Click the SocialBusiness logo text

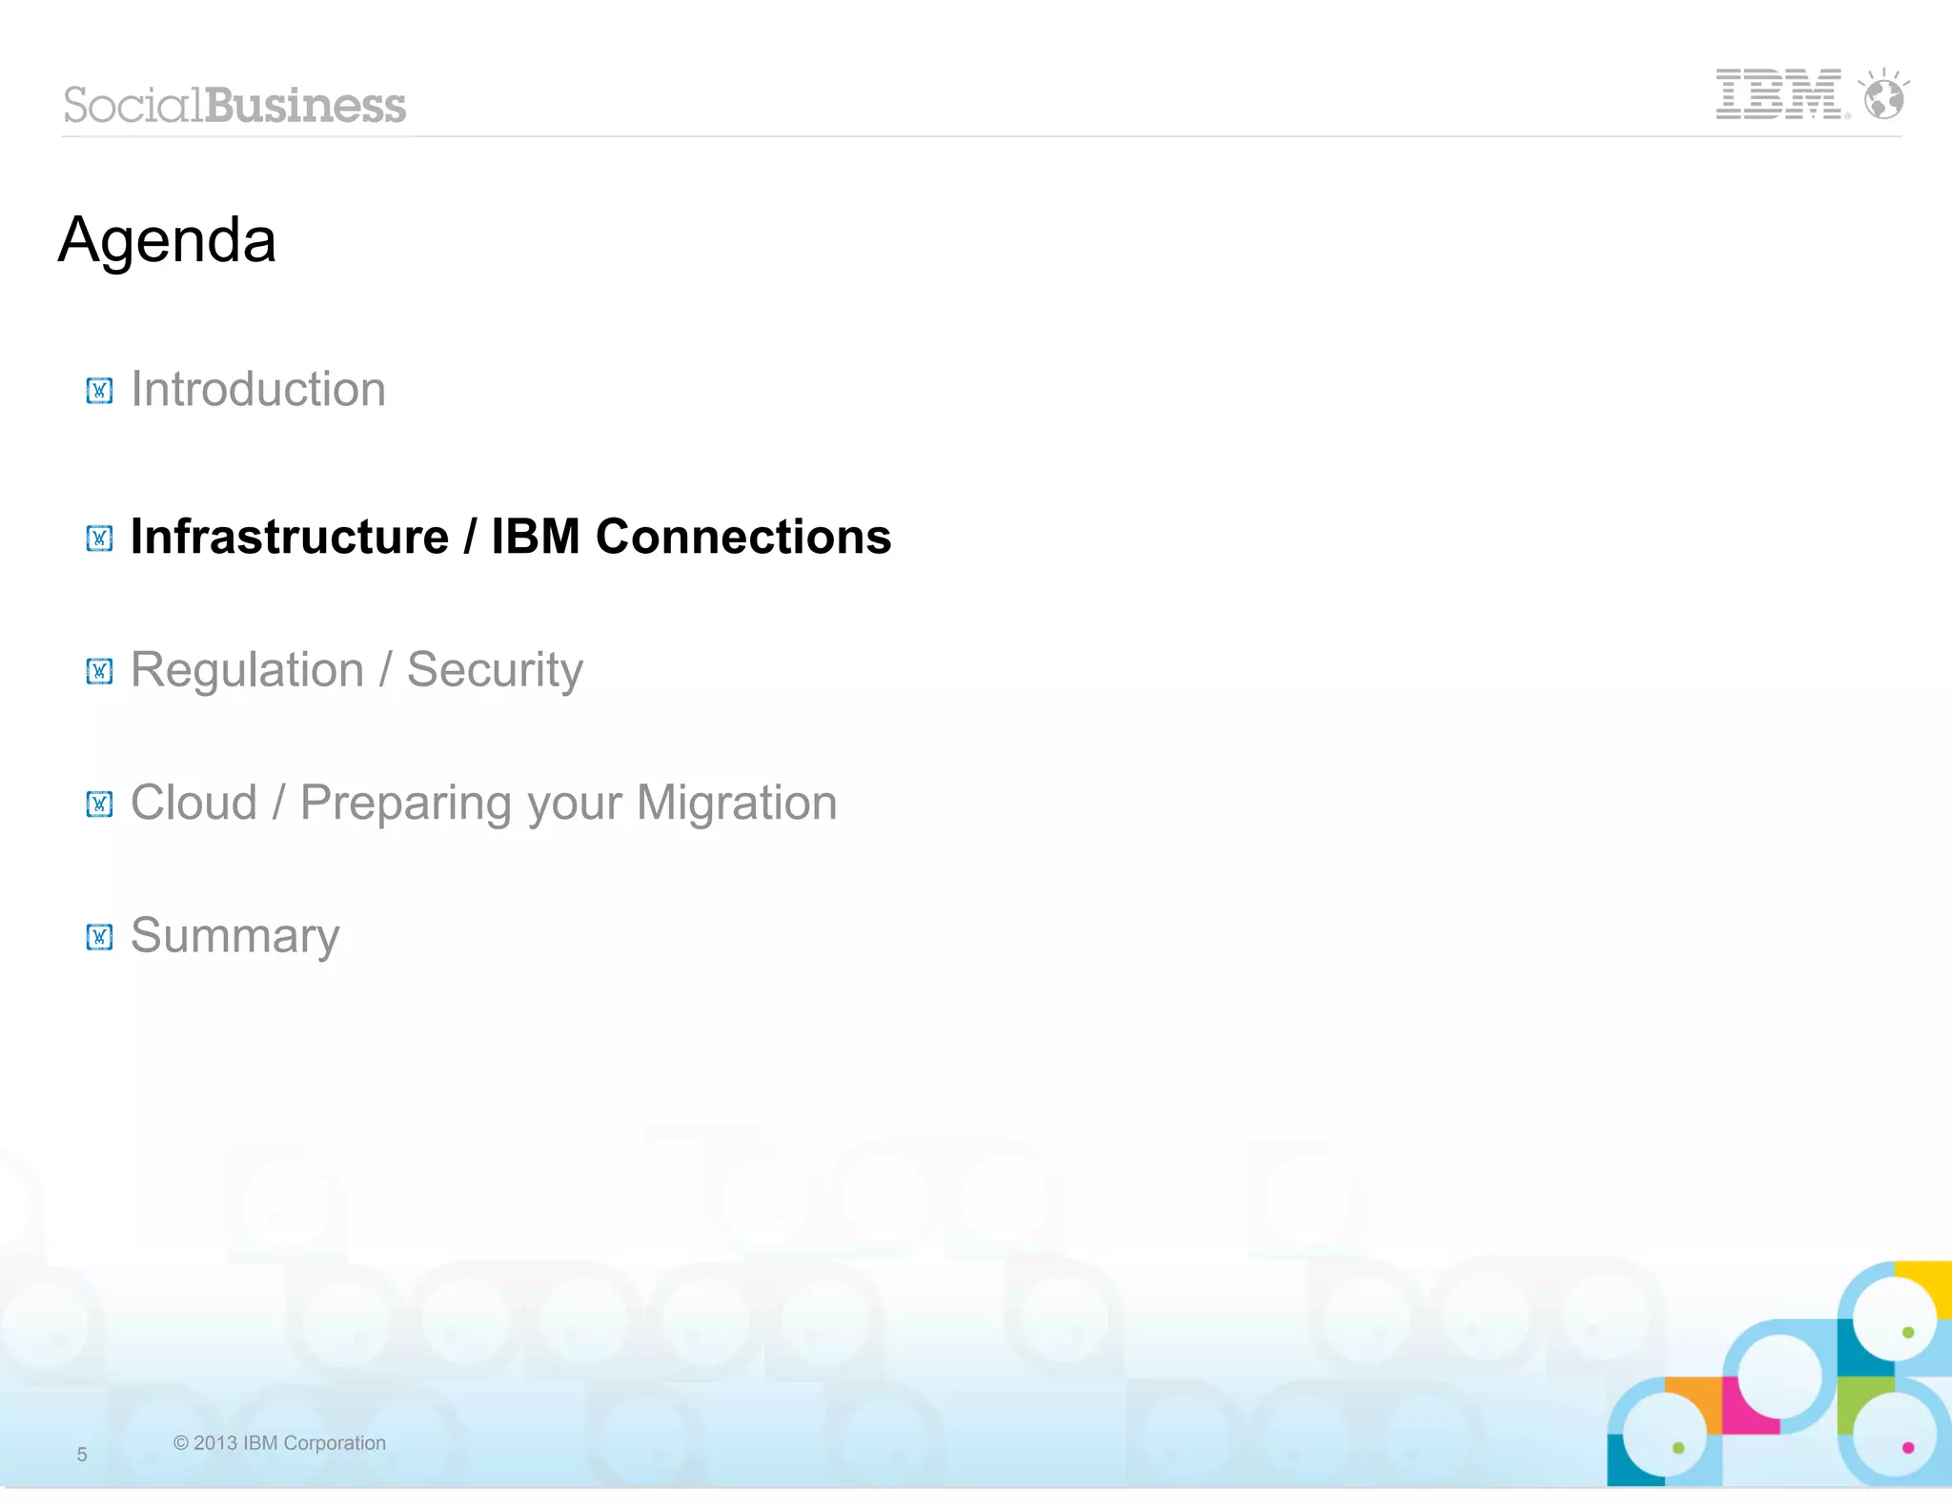234,105
